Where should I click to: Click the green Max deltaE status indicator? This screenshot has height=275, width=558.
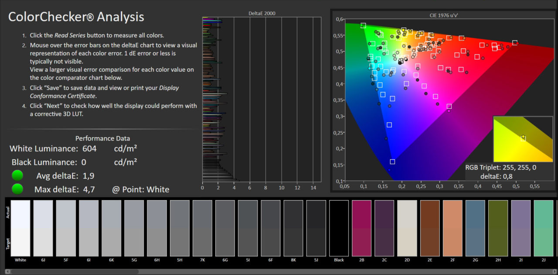point(17,189)
